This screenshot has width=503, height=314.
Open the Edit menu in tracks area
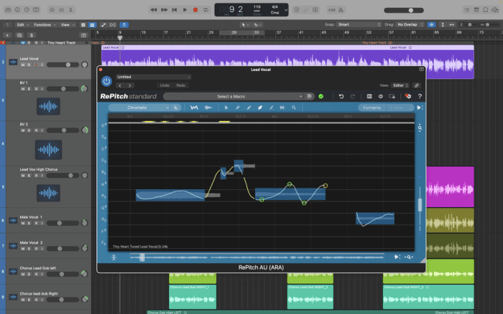click(23, 24)
